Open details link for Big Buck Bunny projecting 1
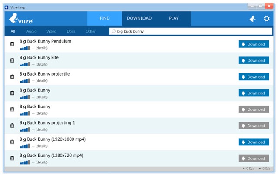278x175 pixels. tap(42, 129)
